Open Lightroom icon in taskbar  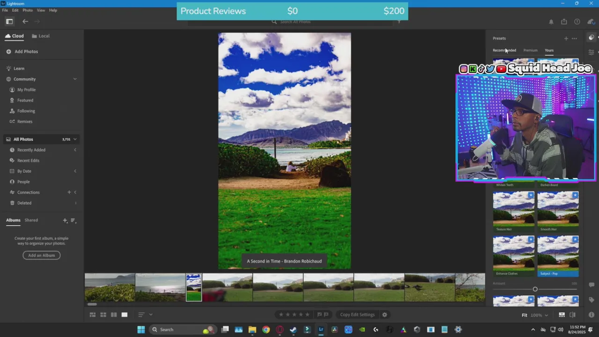click(321, 330)
